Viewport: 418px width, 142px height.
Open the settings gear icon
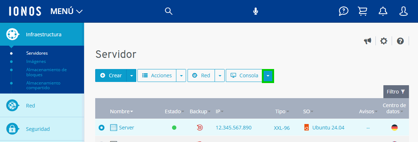tap(384, 41)
